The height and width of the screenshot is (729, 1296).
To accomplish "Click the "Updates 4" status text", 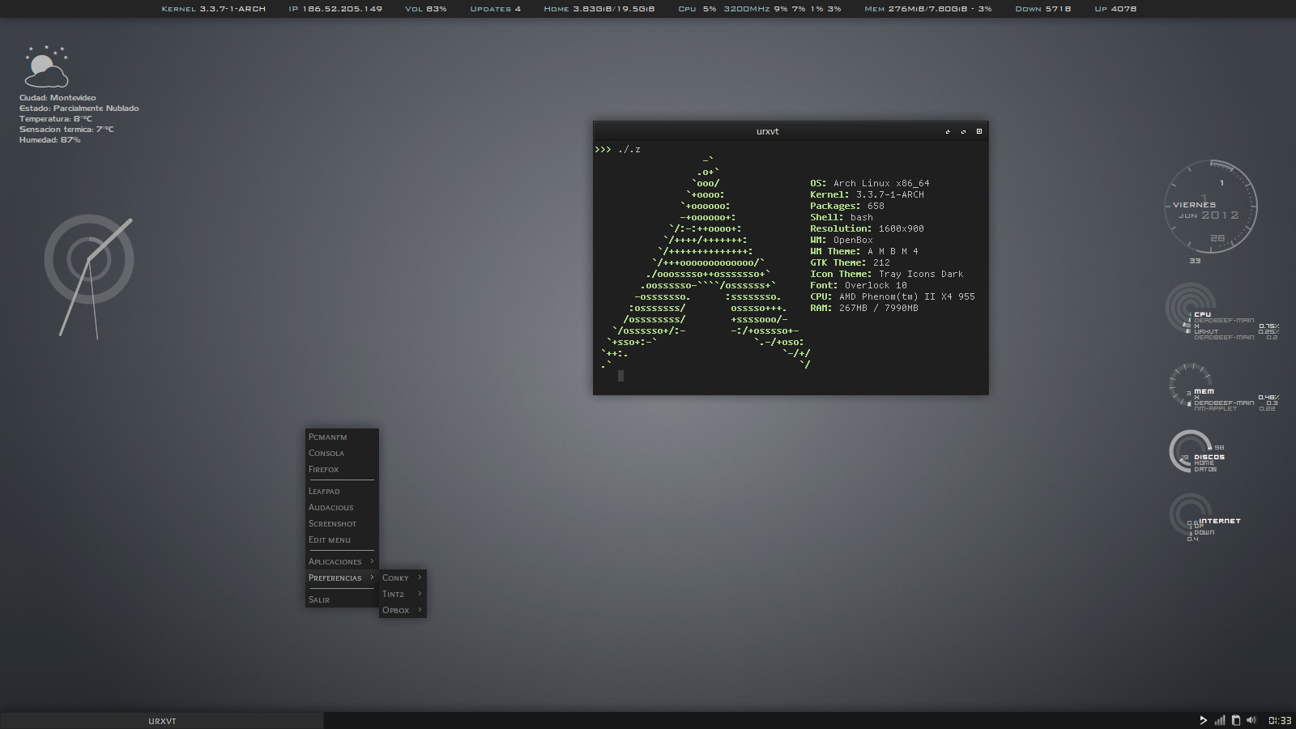I will [496, 9].
